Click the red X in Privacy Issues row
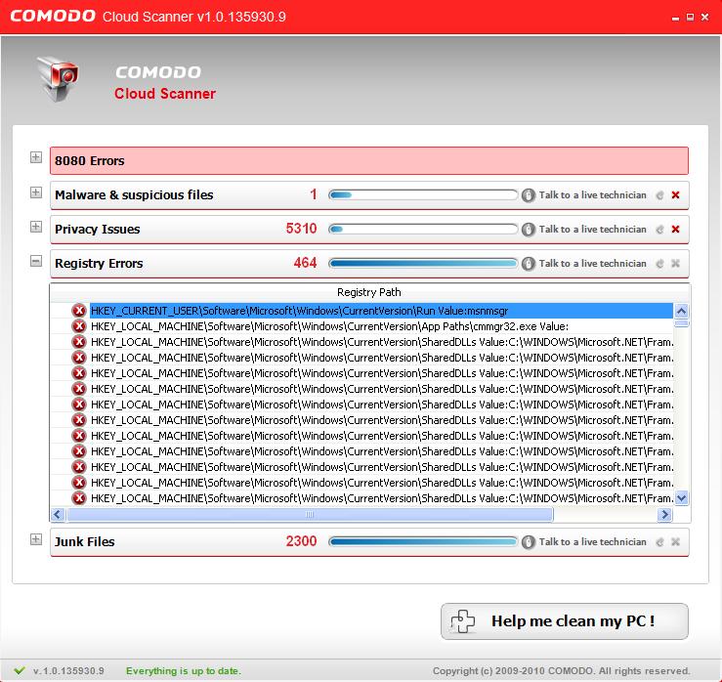The width and height of the screenshot is (722, 682). tap(675, 230)
